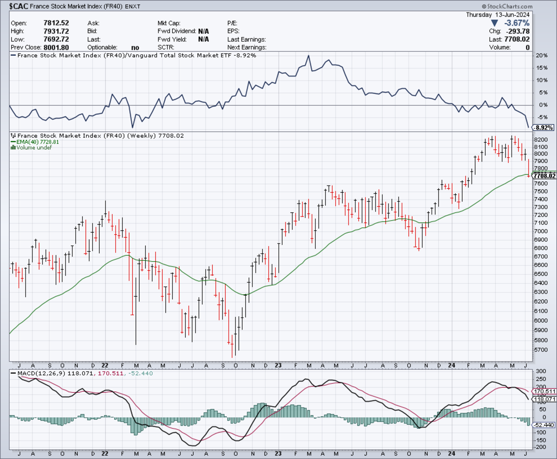Screen dimensions: 557x459
Task: Click the green EMA(40) legend line marker
Action: click(13, 142)
